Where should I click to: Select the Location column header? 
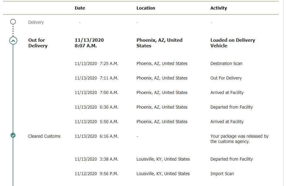point(146,8)
